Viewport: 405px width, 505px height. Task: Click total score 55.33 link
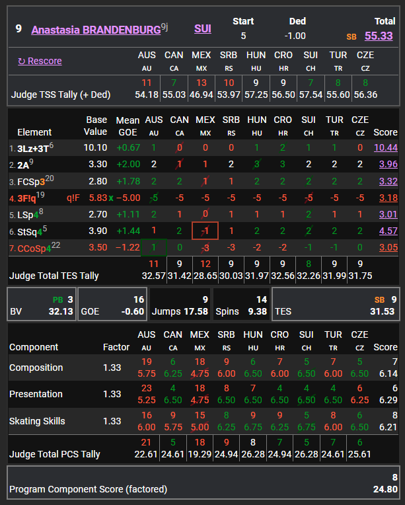click(x=379, y=36)
